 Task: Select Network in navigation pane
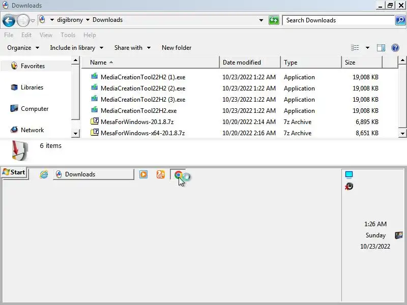pyautogui.click(x=32, y=130)
